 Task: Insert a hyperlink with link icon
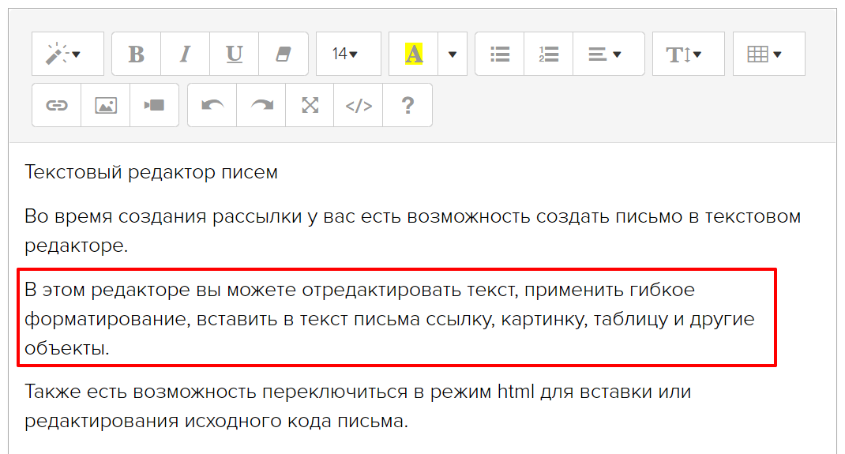pos(57,105)
